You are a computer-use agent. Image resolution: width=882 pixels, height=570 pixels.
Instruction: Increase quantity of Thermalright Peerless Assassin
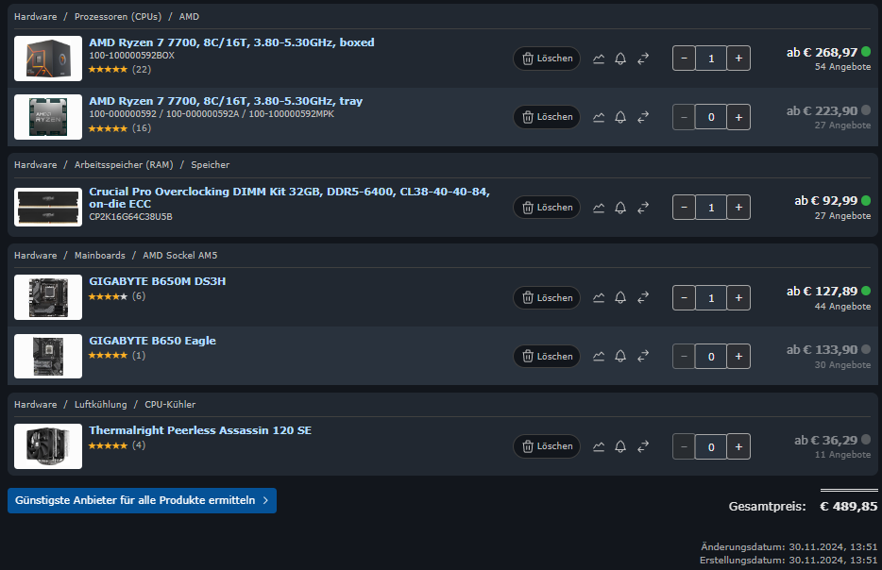click(x=738, y=447)
